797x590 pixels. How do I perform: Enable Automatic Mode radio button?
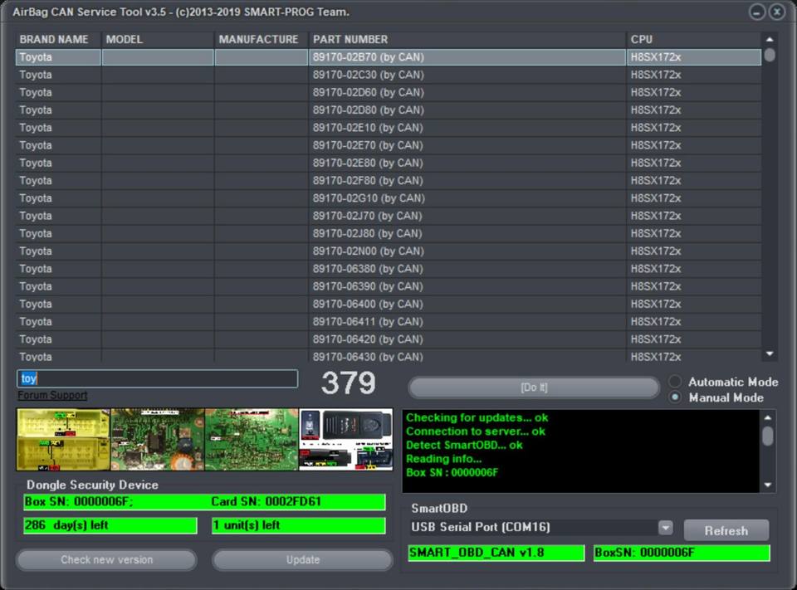[675, 382]
